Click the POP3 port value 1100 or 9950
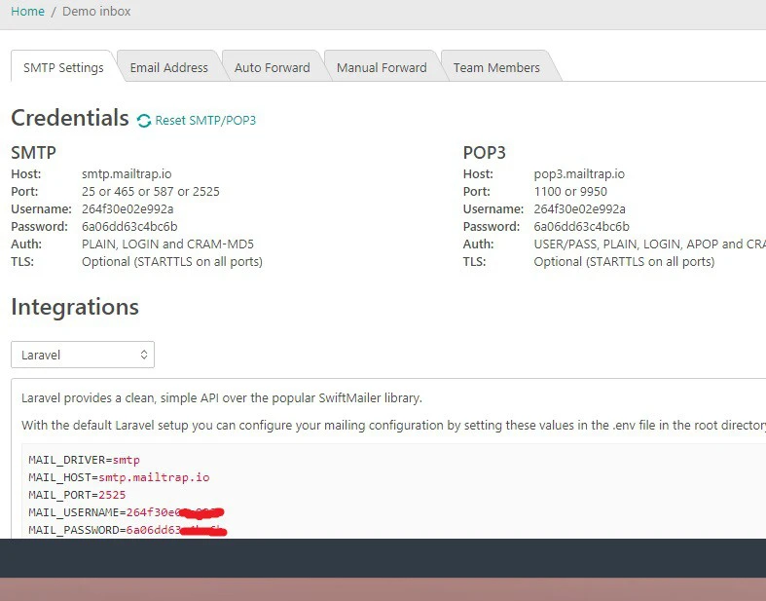 coord(570,192)
